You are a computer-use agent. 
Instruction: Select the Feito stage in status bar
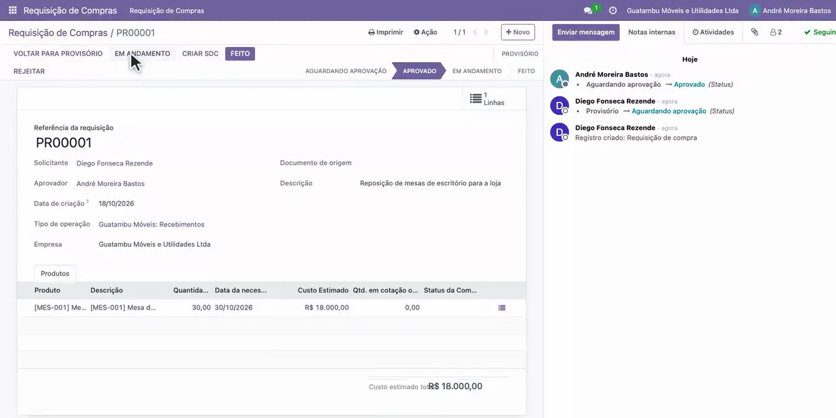coord(526,71)
